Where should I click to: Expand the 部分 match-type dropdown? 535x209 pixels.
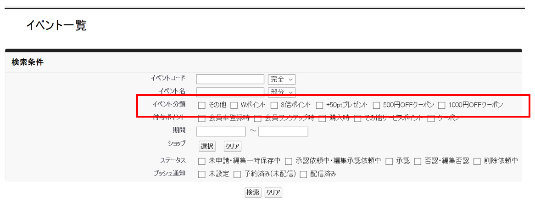[281, 92]
